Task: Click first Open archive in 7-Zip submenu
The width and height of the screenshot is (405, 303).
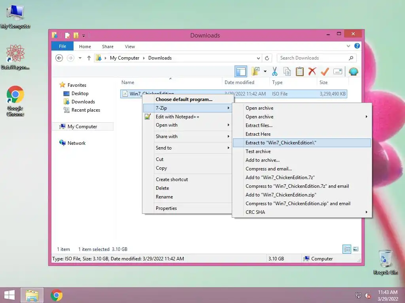Action: point(302,108)
